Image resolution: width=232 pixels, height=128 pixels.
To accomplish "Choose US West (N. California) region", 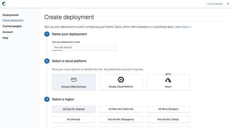I will tap(121, 109).
